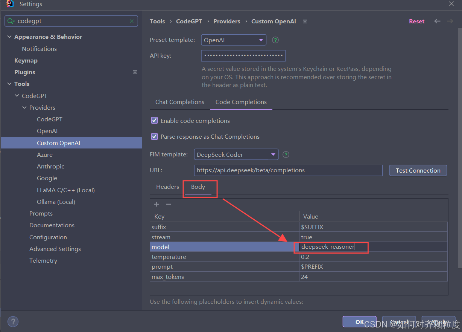
Task: Click the breadcrumb Custom OpenAI marker icon
Action: 305,21
